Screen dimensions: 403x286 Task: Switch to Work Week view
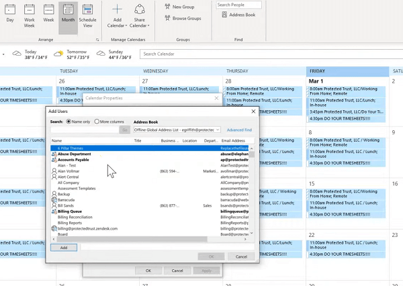(x=30, y=16)
